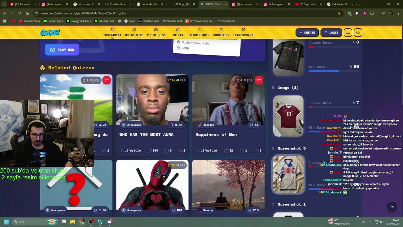Image resolution: width=403 pixels, height=227 pixels.
Task: Click the Create button
Action: [x=307, y=32]
